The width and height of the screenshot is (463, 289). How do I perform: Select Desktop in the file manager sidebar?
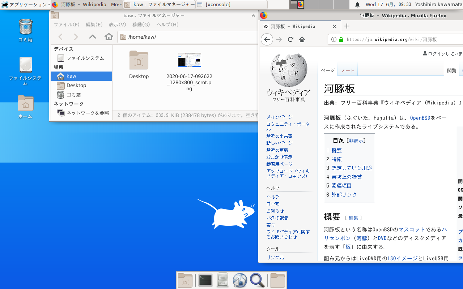(x=76, y=85)
